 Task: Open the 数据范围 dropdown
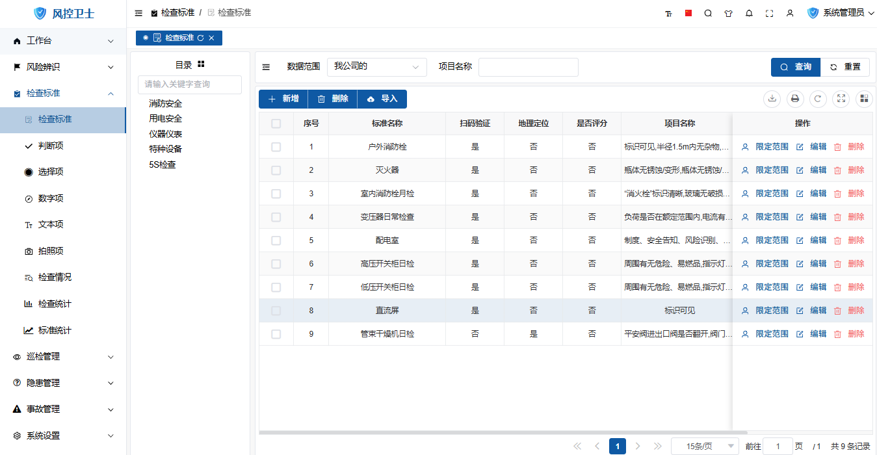coord(376,67)
